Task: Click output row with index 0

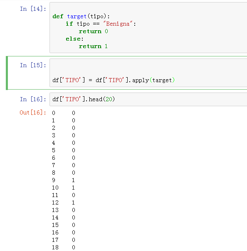Action: (x=63, y=113)
